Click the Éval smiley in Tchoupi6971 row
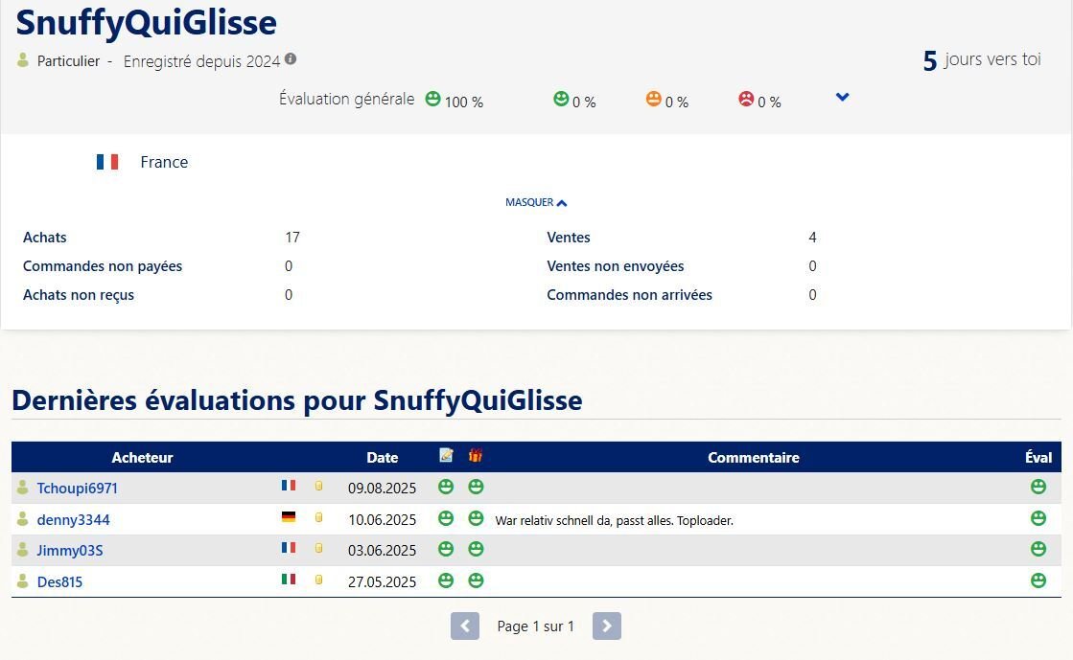The height and width of the screenshot is (660, 1073). point(1038,487)
